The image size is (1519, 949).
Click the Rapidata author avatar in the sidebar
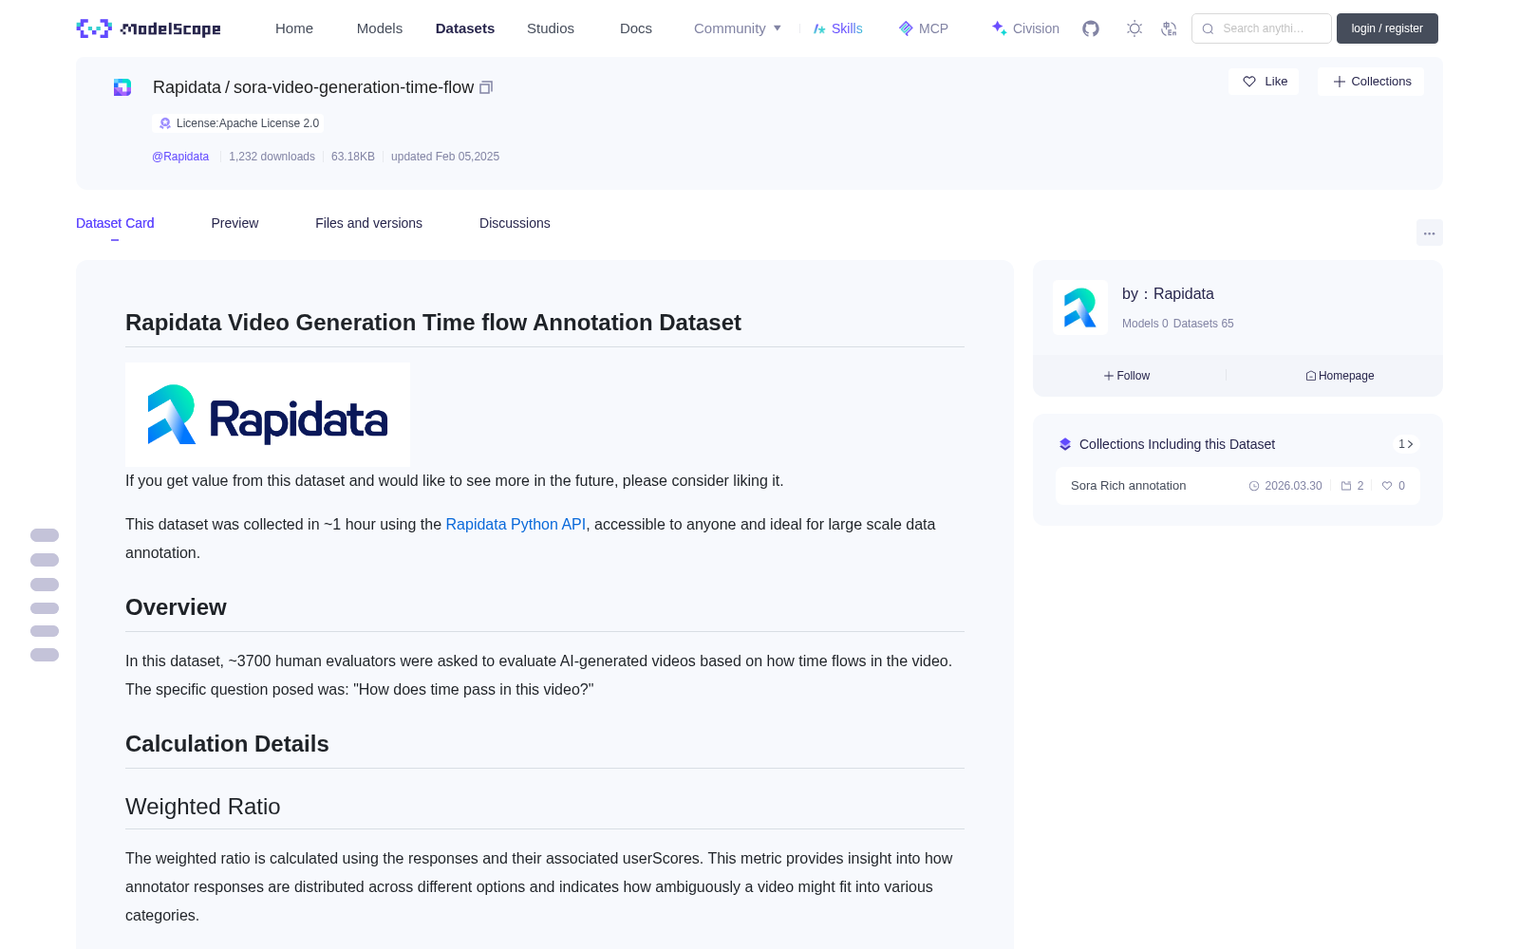1080,307
